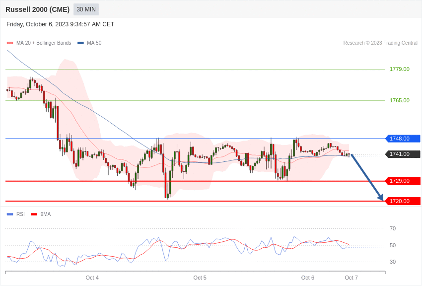Click the blue 1748.00 price label
Image resolution: width=422 pixels, height=286 pixels.
pyautogui.click(x=403, y=139)
